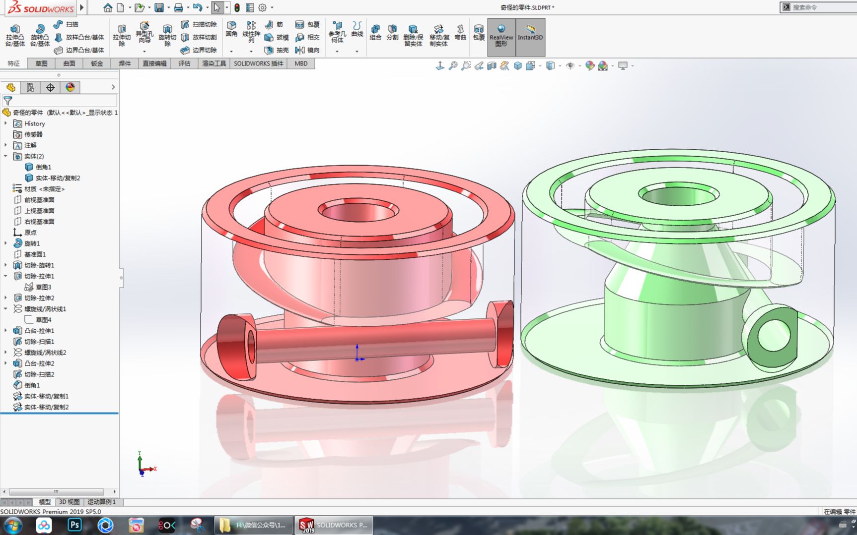
Task: Click the Save icon in top toolbar
Action: (159, 7)
